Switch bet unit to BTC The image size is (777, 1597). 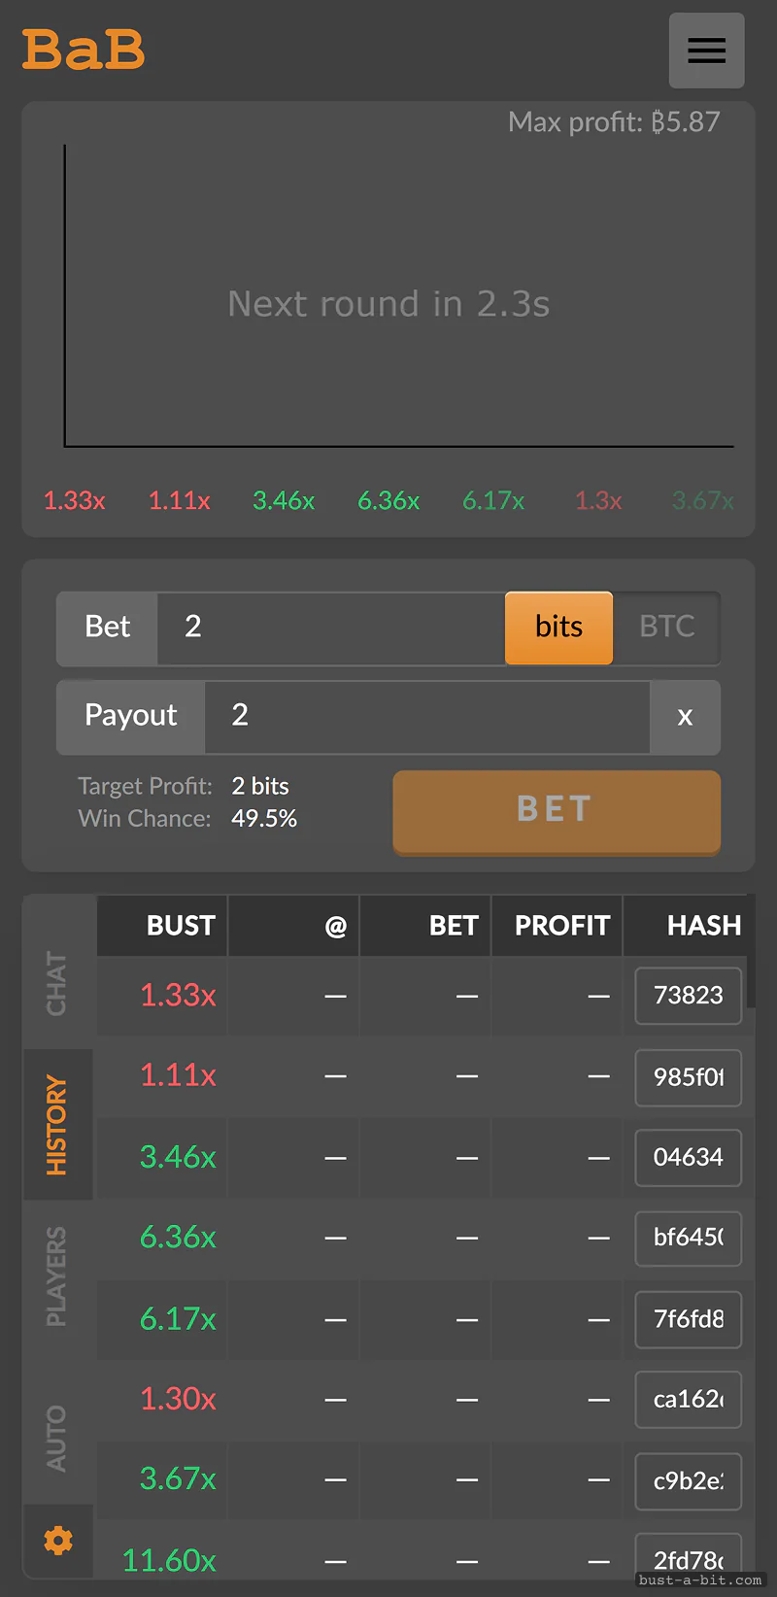click(667, 628)
